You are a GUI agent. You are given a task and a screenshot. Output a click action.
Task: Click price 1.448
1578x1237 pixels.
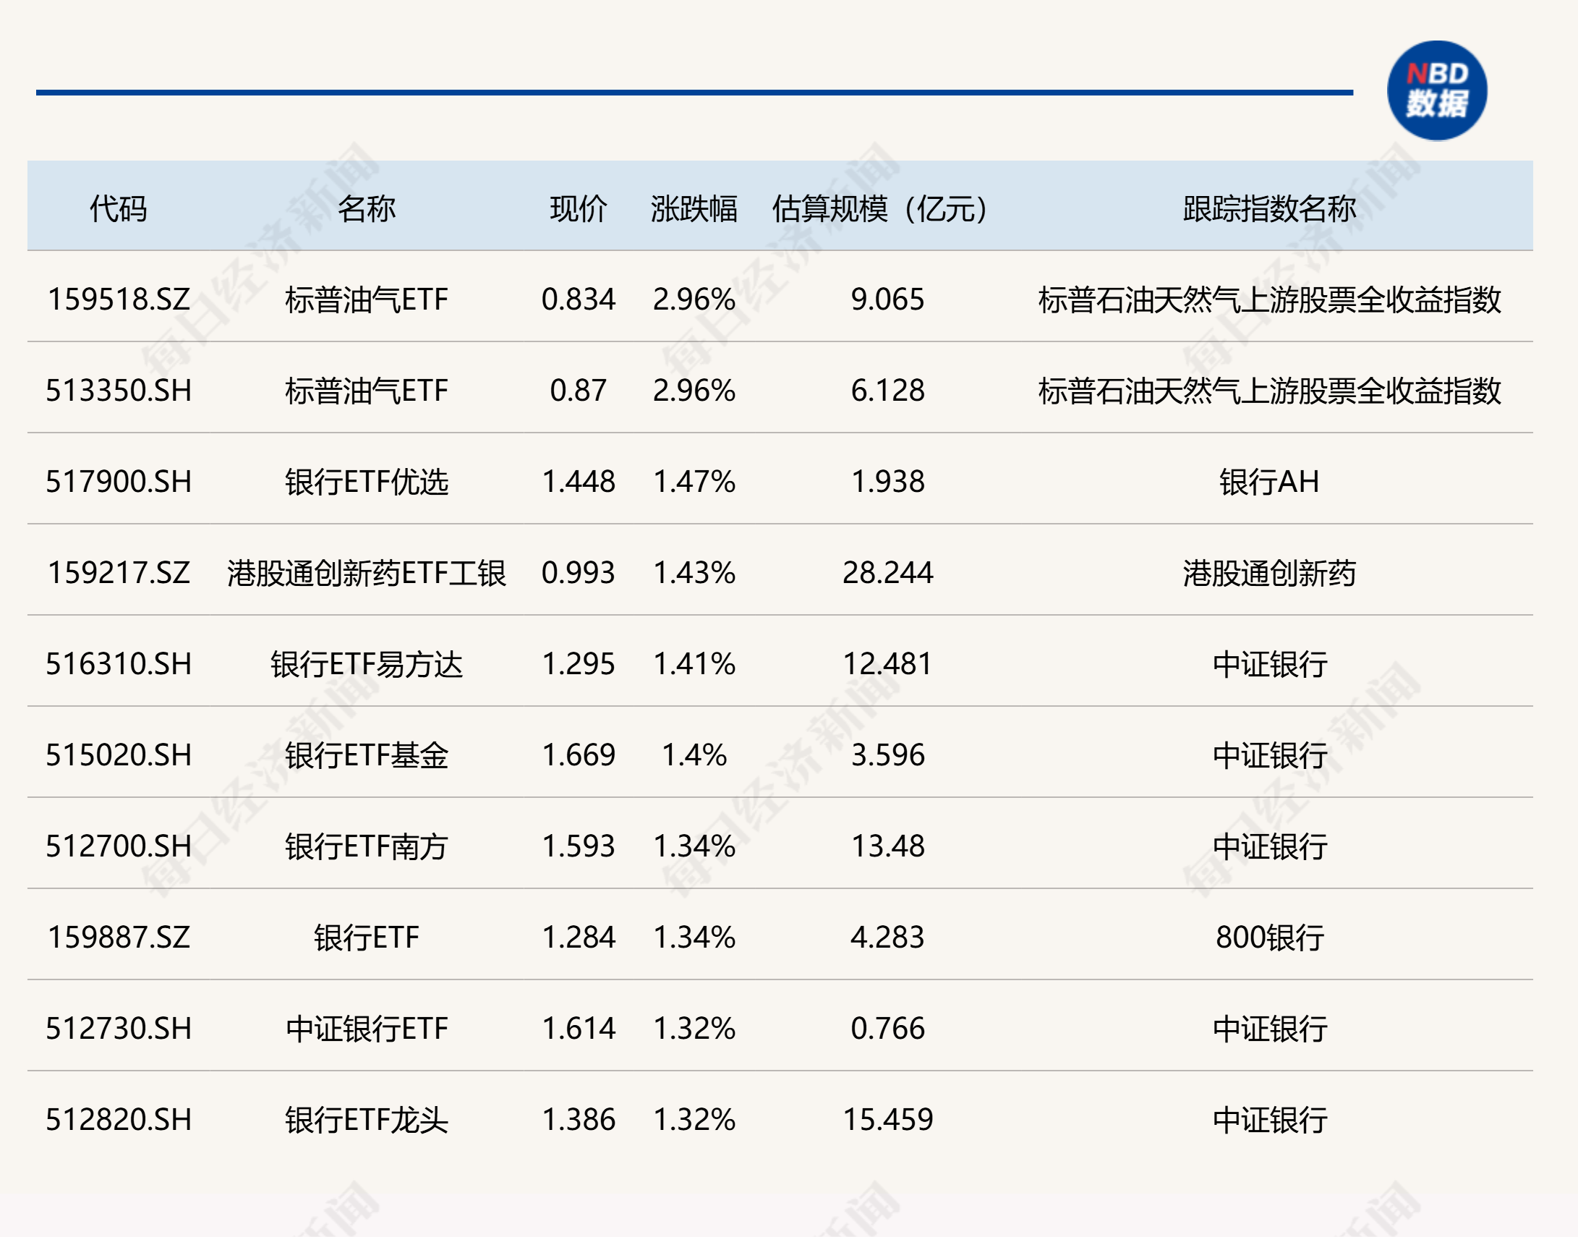click(x=579, y=482)
